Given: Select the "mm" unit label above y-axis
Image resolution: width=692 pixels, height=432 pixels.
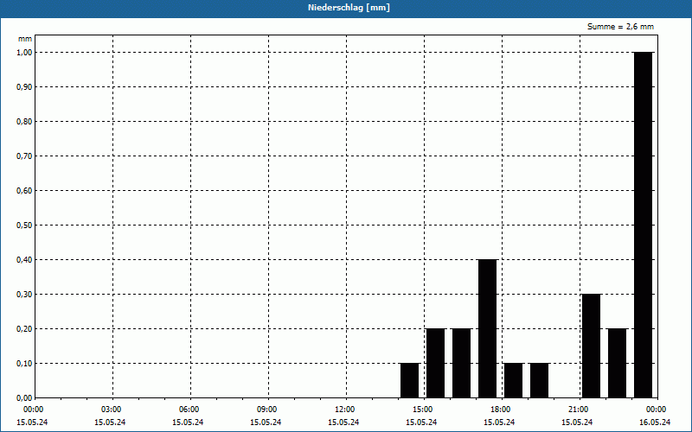Looking at the screenshot, I should (25, 39).
